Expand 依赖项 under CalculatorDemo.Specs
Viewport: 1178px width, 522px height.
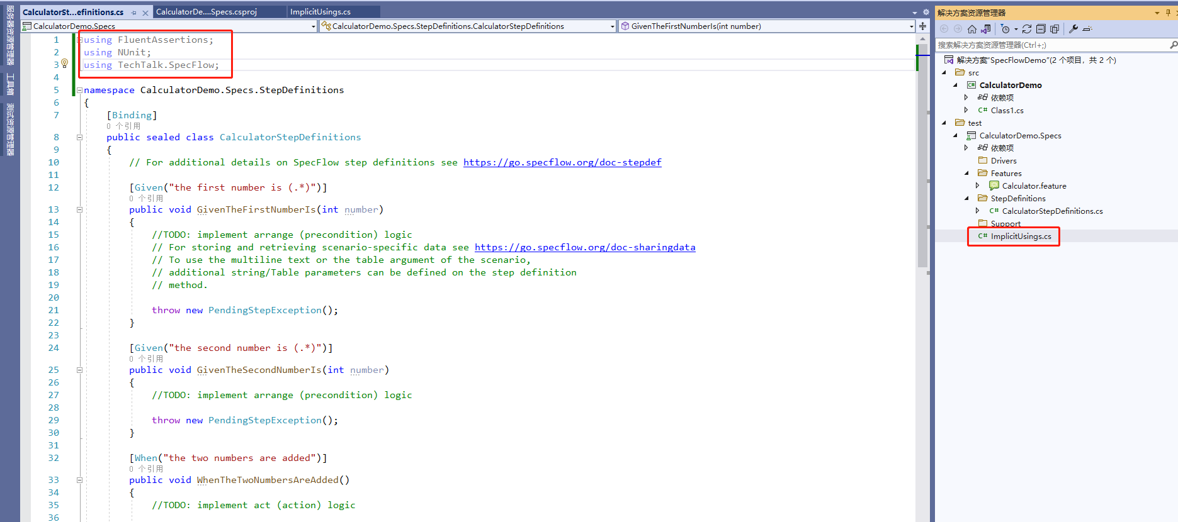click(x=966, y=148)
